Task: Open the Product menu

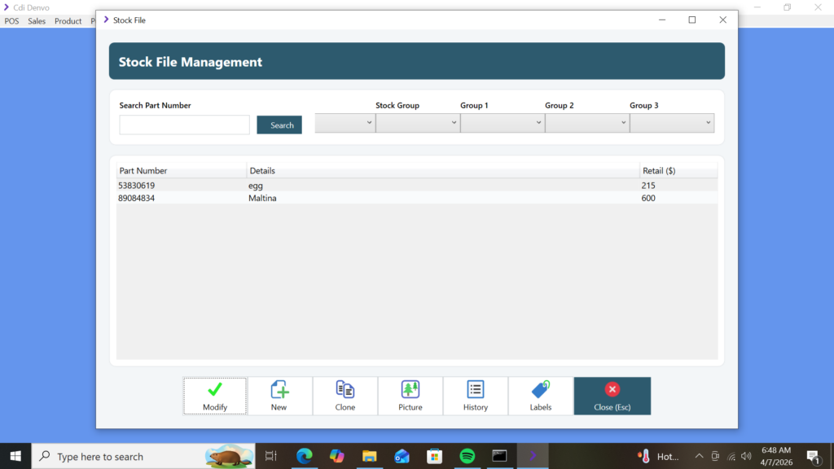Action: (68, 21)
